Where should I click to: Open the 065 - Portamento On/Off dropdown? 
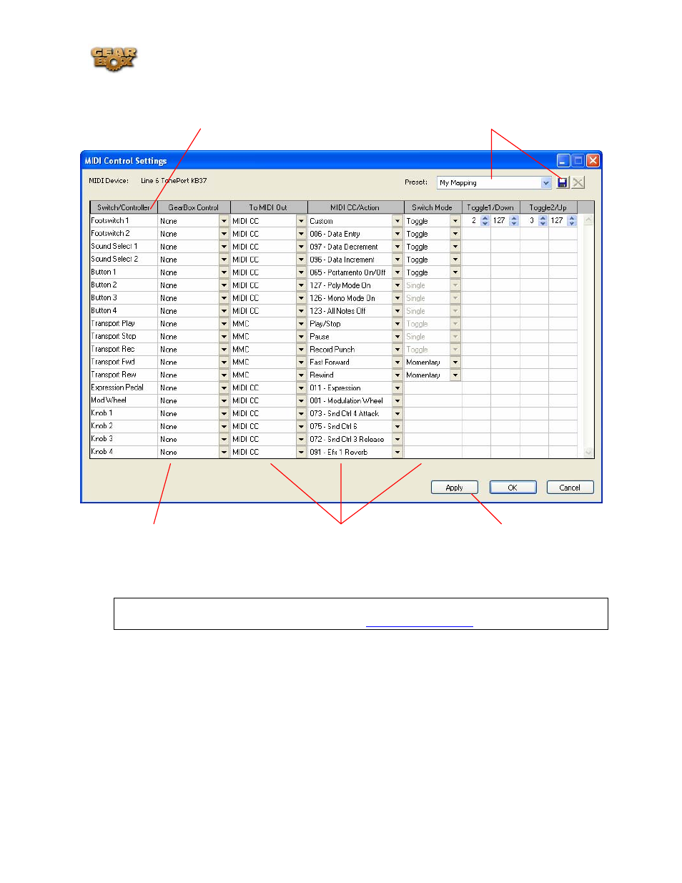(397, 272)
